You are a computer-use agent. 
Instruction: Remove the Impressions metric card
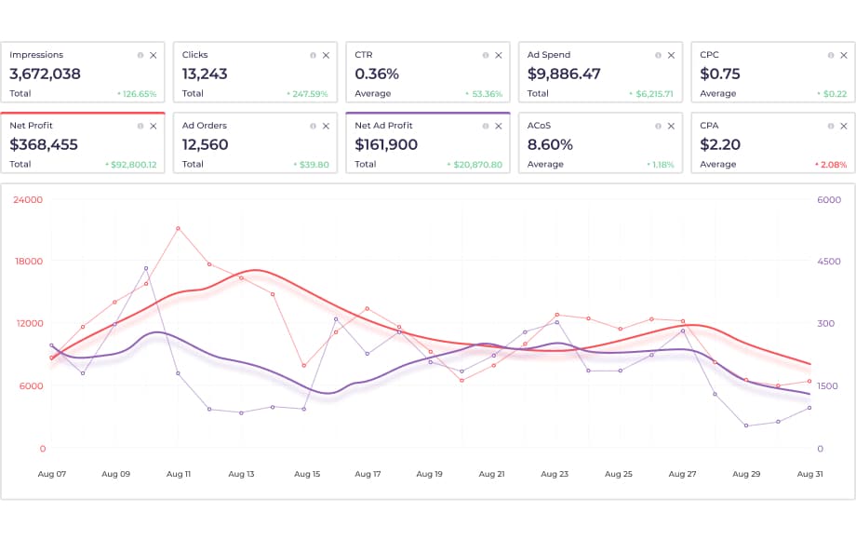point(154,56)
